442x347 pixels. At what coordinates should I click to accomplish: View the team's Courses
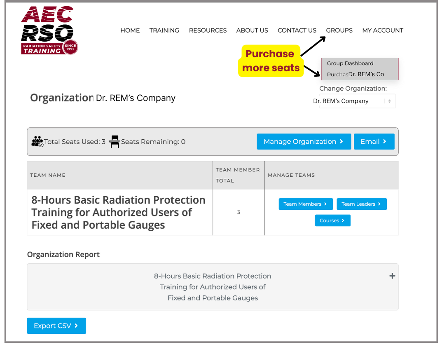coord(332,220)
